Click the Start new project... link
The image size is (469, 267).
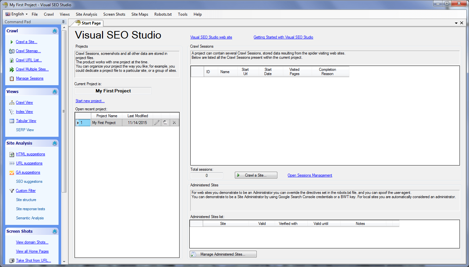click(90, 101)
